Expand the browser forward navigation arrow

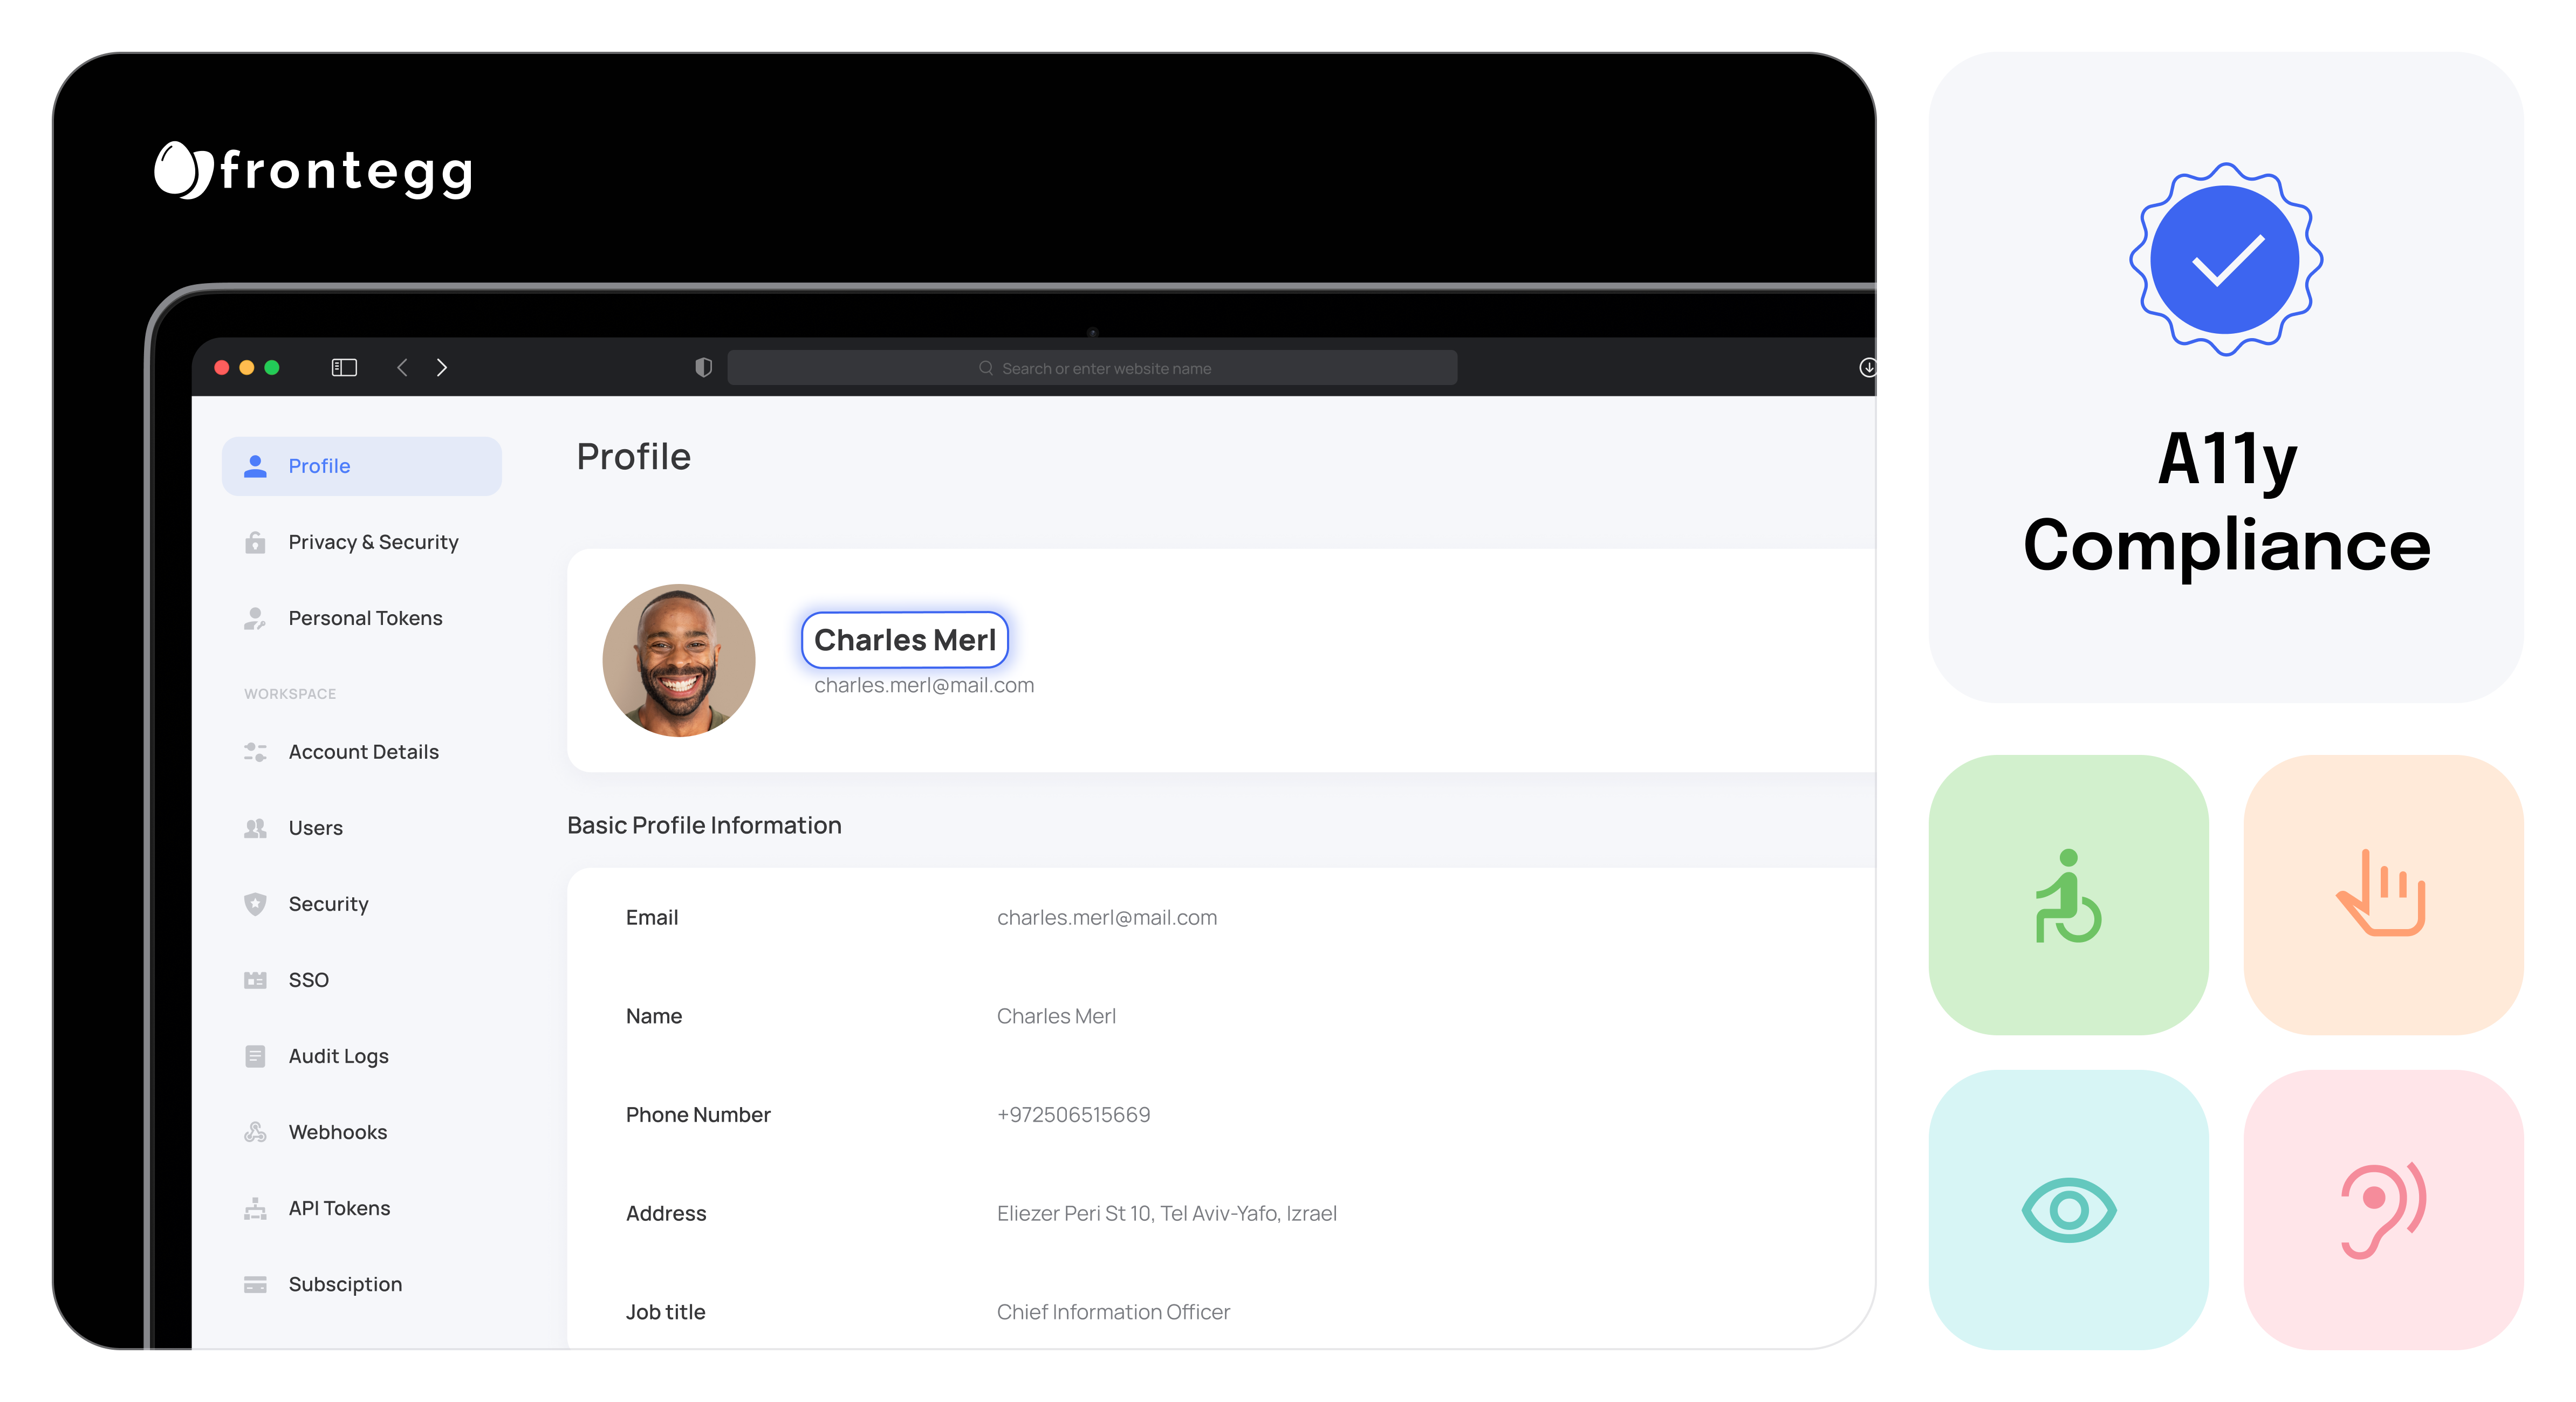coord(442,367)
